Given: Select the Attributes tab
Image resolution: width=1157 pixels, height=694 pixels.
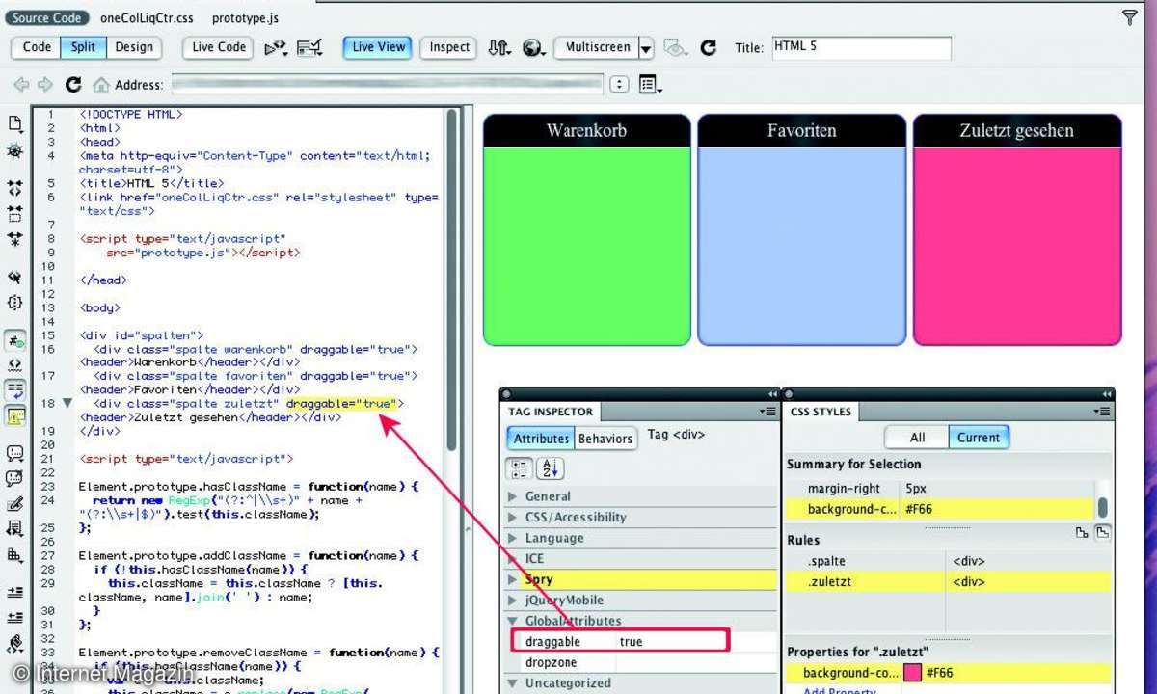Looking at the screenshot, I should (x=540, y=439).
